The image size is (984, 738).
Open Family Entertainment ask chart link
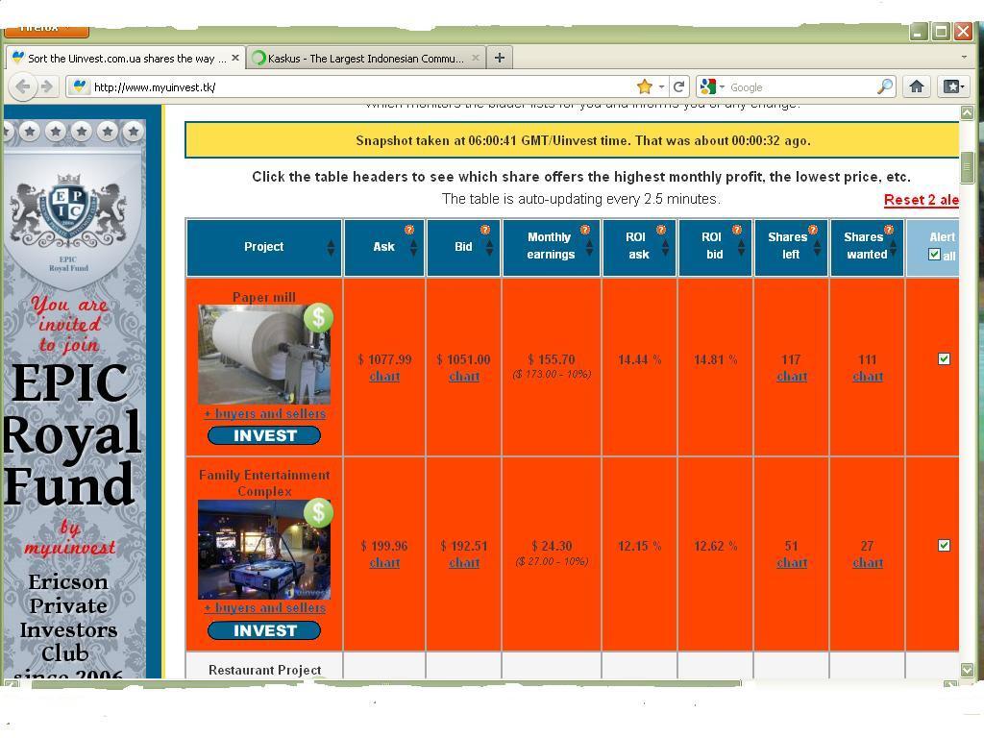click(x=384, y=562)
